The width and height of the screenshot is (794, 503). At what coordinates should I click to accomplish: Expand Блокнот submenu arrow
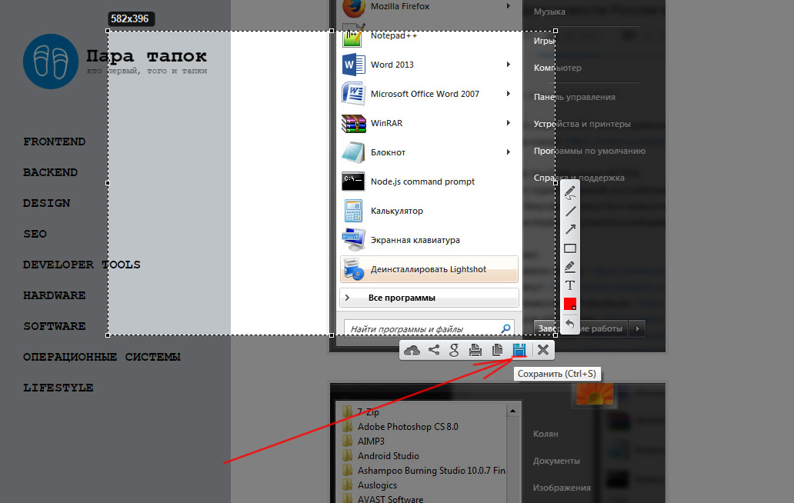(508, 152)
